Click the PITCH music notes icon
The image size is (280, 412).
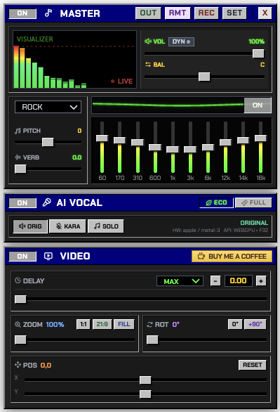[18, 131]
